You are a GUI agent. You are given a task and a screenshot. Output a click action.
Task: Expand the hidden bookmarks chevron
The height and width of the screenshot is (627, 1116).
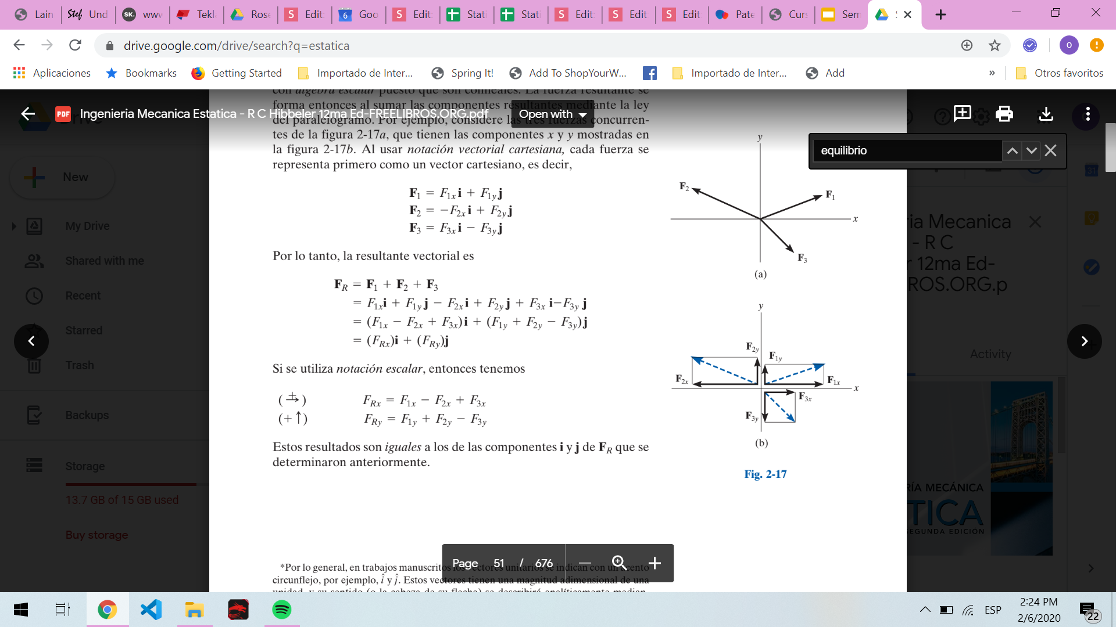tap(992, 73)
